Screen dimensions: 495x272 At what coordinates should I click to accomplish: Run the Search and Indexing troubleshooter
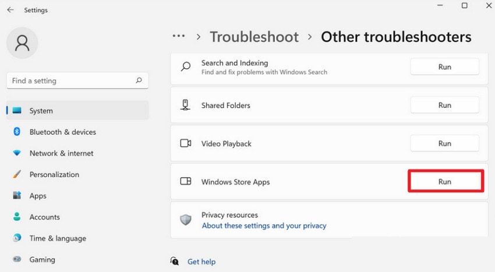[444, 66]
